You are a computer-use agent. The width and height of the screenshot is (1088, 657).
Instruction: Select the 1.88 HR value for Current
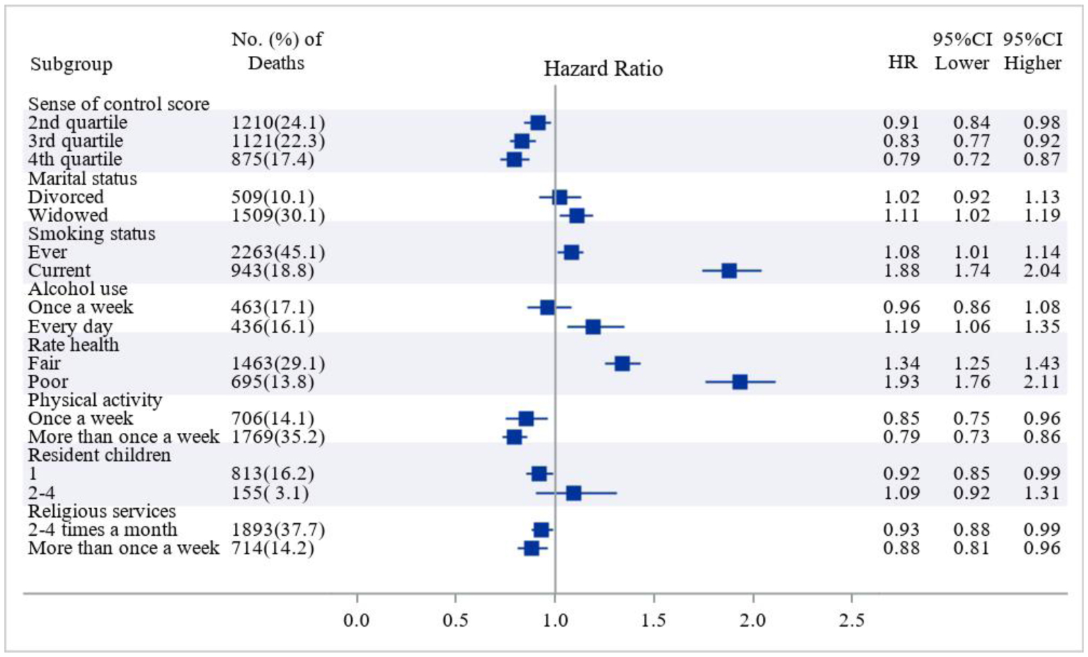click(901, 271)
